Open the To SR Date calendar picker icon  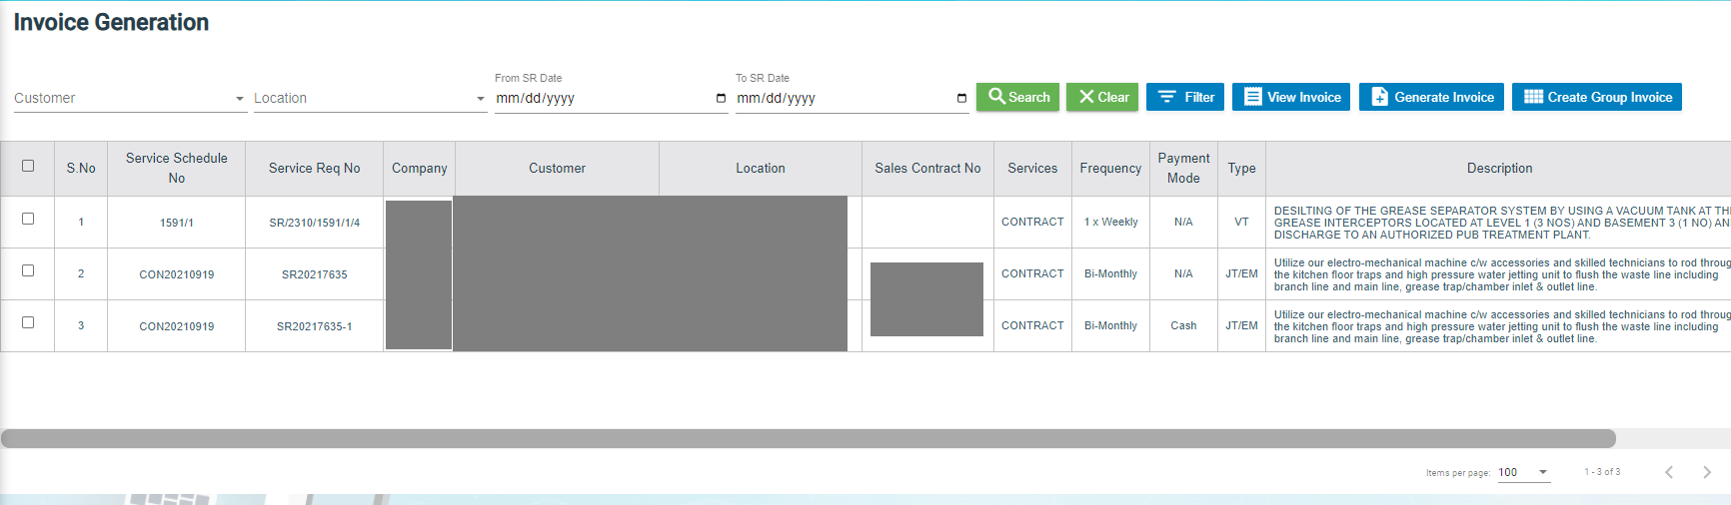tap(961, 98)
